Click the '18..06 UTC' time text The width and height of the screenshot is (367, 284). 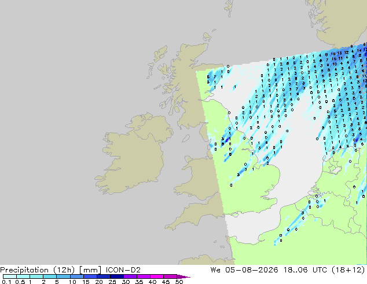(305, 270)
